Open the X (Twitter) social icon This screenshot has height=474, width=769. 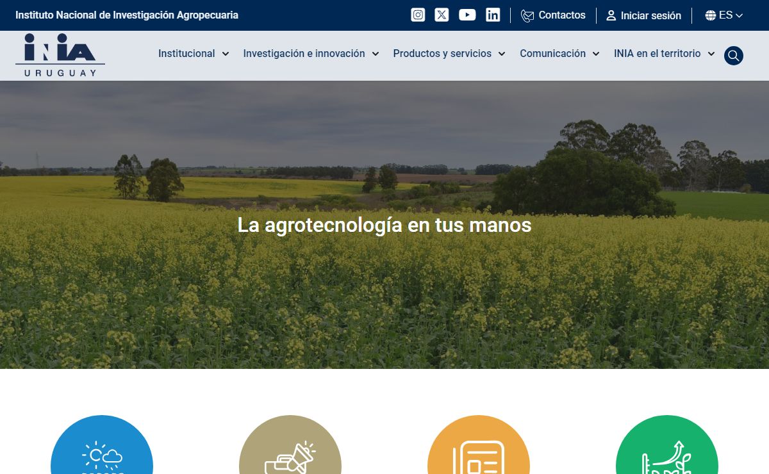coord(442,15)
